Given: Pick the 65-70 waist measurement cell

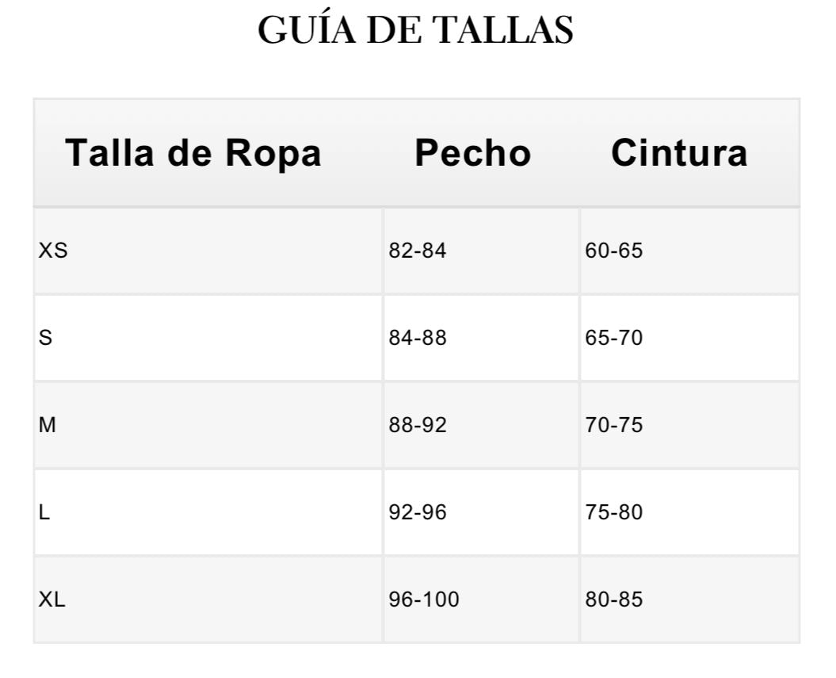Looking at the screenshot, I should pyautogui.click(x=614, y=338).
